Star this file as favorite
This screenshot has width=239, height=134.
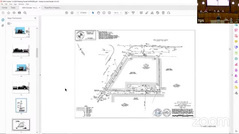(x=9, y=13)
